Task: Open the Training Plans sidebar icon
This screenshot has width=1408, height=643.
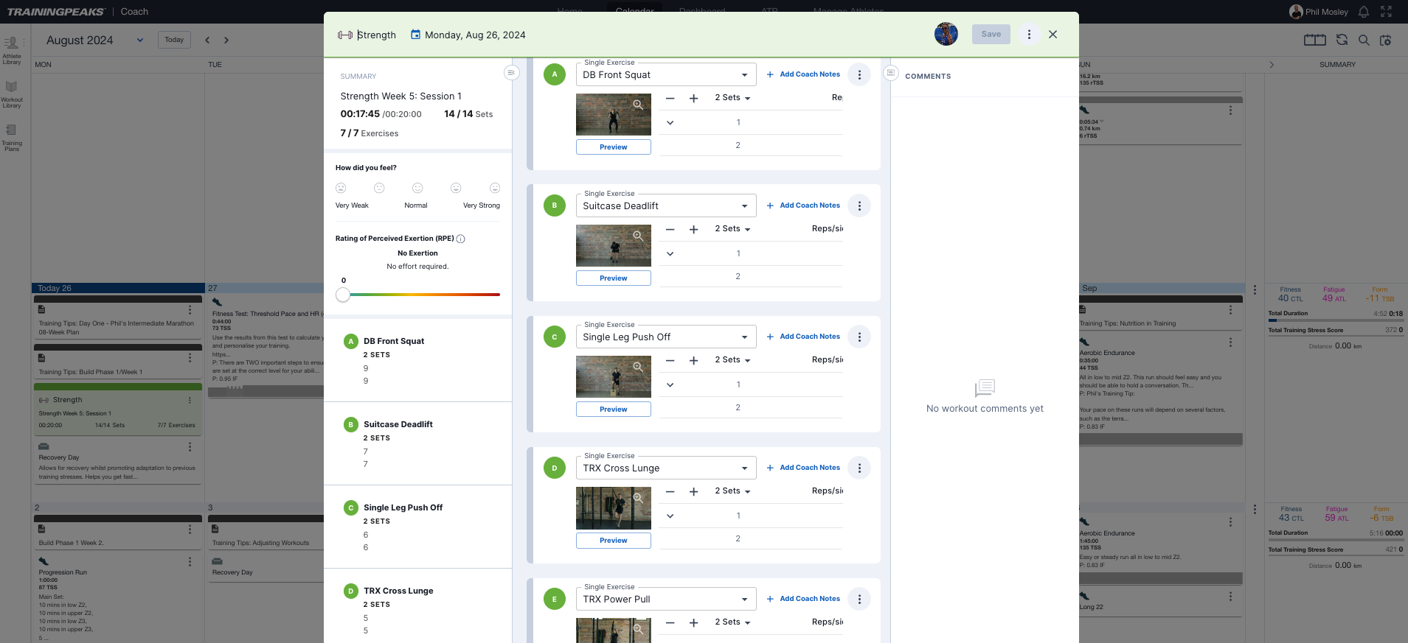Action: pyautogui.click(x=12, y=137)
